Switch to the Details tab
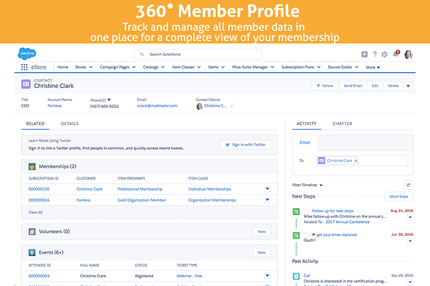The image size is (430, 286). 69,123
